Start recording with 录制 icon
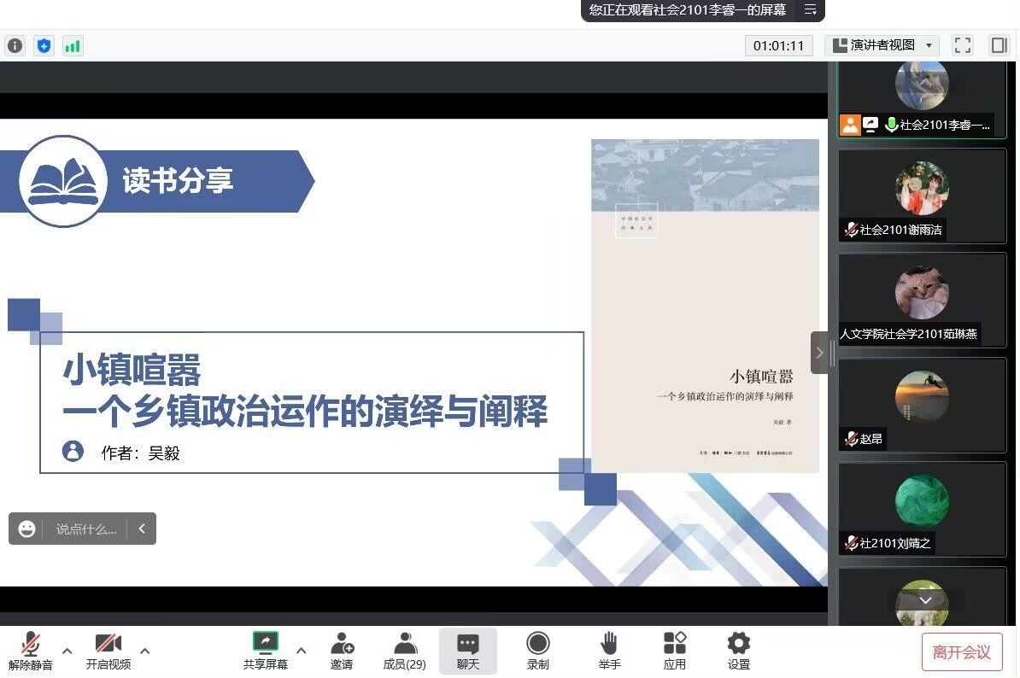The height and width of the screenshot is (678, 1020). [537, 651]
